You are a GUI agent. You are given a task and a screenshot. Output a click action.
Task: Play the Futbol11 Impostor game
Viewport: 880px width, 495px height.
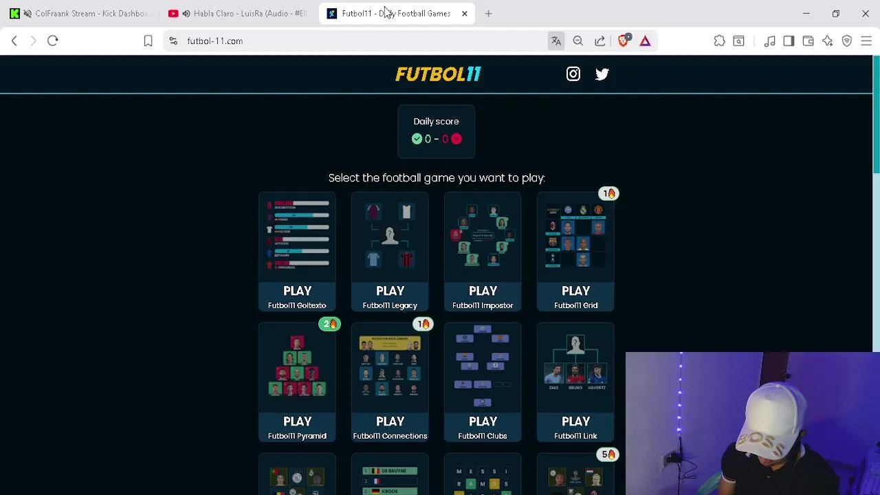pos(483,252)
